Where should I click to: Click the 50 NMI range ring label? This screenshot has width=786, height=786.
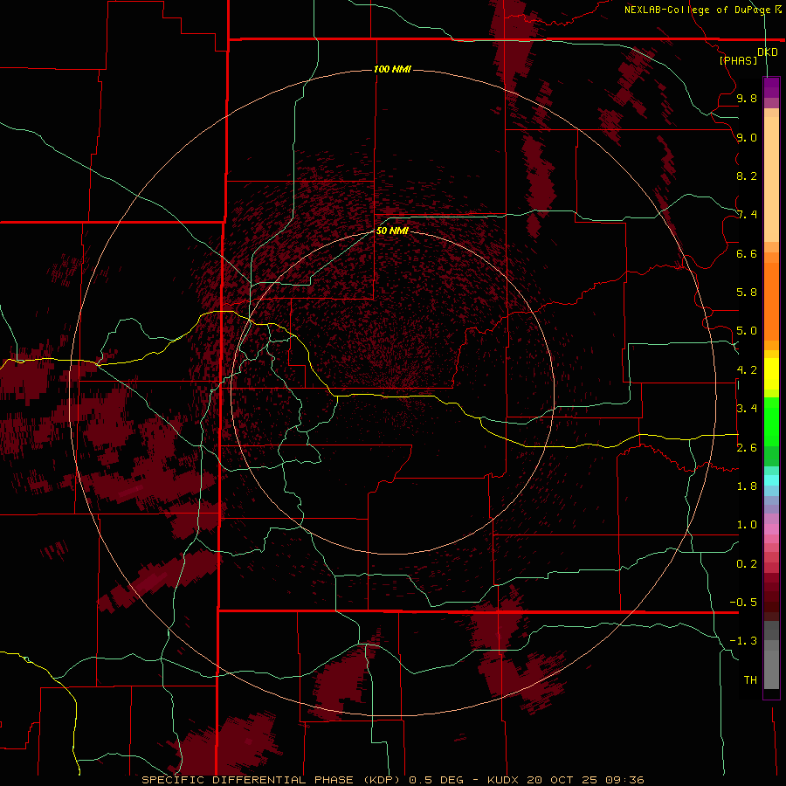(x=392, y=231)
